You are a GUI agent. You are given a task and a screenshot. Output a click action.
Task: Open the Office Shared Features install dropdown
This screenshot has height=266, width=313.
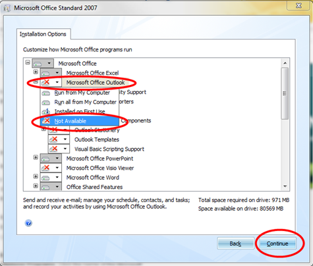pos(51,187)
